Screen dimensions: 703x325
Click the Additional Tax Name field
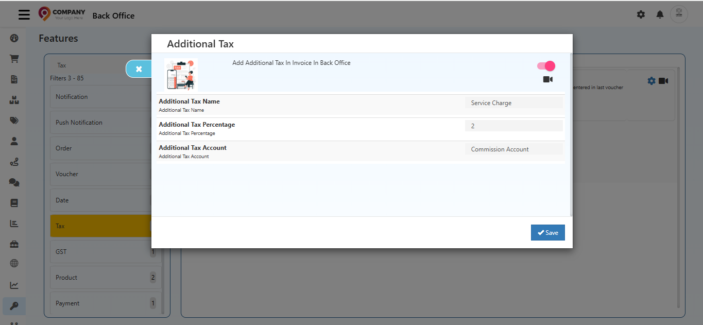pos(513,103)
